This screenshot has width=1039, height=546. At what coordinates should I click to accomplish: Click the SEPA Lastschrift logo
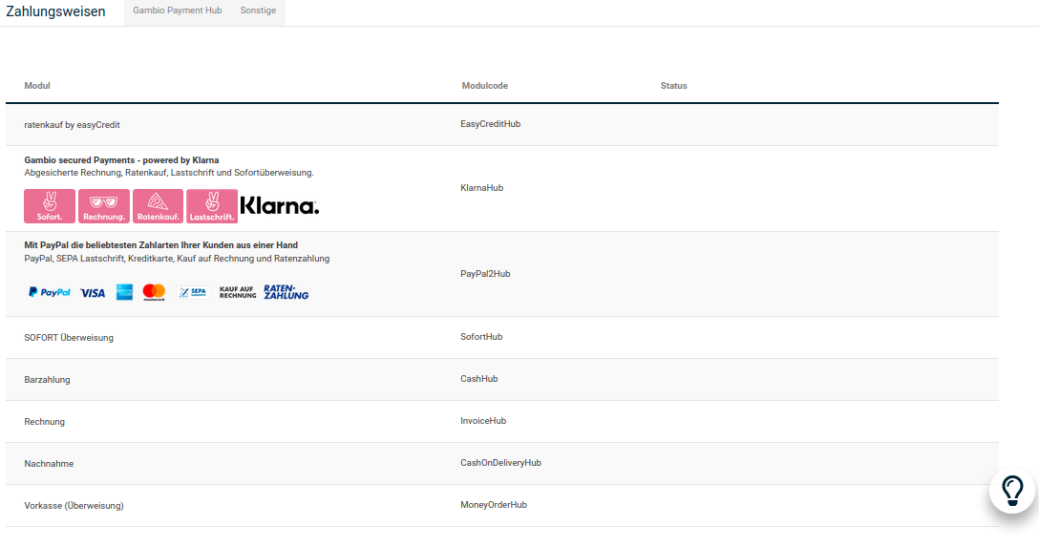point(192,293)
